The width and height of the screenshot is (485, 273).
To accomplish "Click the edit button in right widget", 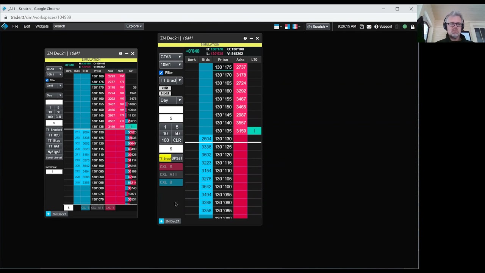I will pyautogui.click(x=165, y=88).
